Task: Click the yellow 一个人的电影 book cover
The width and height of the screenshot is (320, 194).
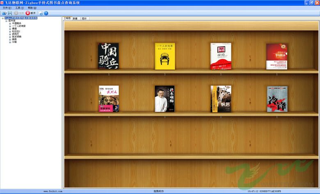Action: coord(165,56)
